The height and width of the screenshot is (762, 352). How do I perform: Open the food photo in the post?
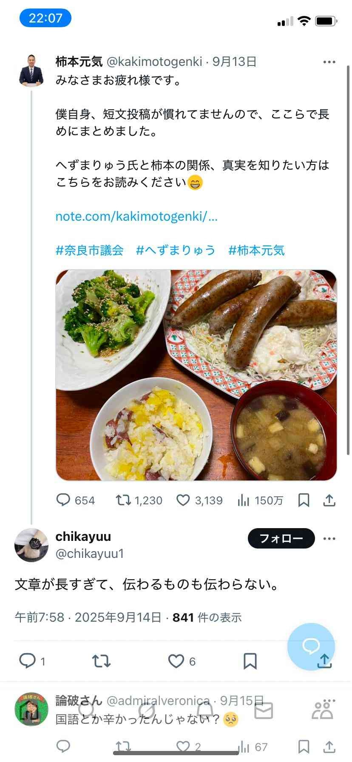click(196, 375)
